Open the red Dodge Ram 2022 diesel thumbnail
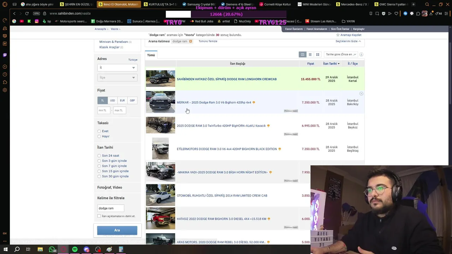Image resolution: width=452 pixels, height=254 pixels. pos(160,218)
